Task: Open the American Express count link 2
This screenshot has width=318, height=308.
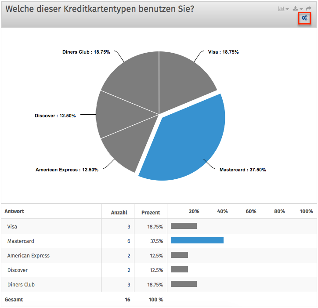Action: [129, 256]
